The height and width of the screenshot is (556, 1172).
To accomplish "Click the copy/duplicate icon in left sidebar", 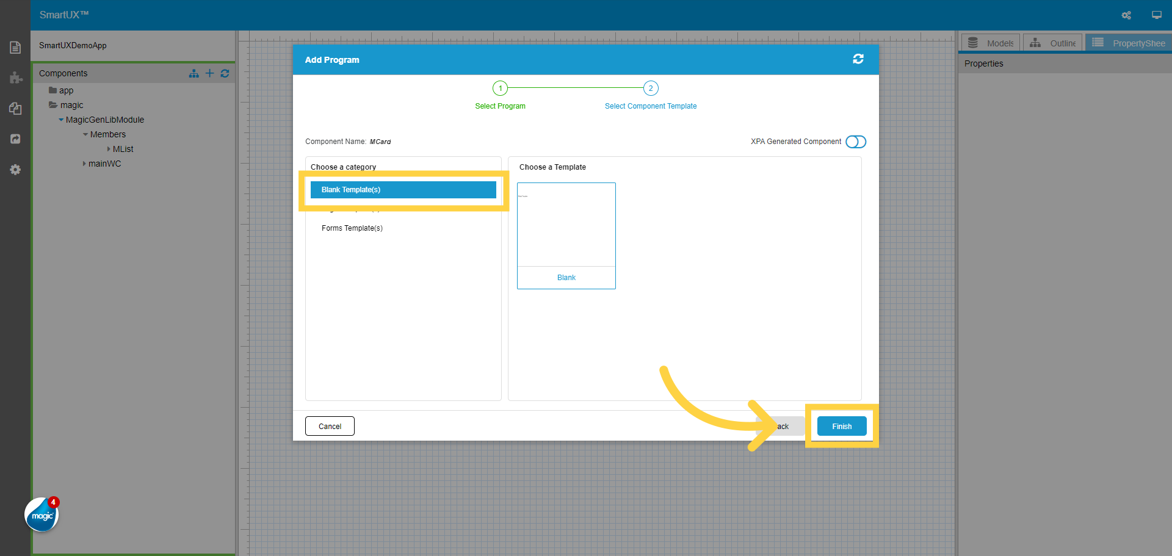I will [x=15, y=109].
